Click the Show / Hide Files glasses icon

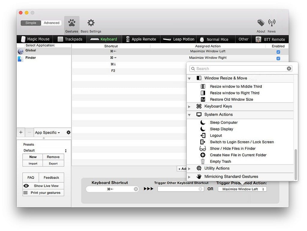[203, 149]
